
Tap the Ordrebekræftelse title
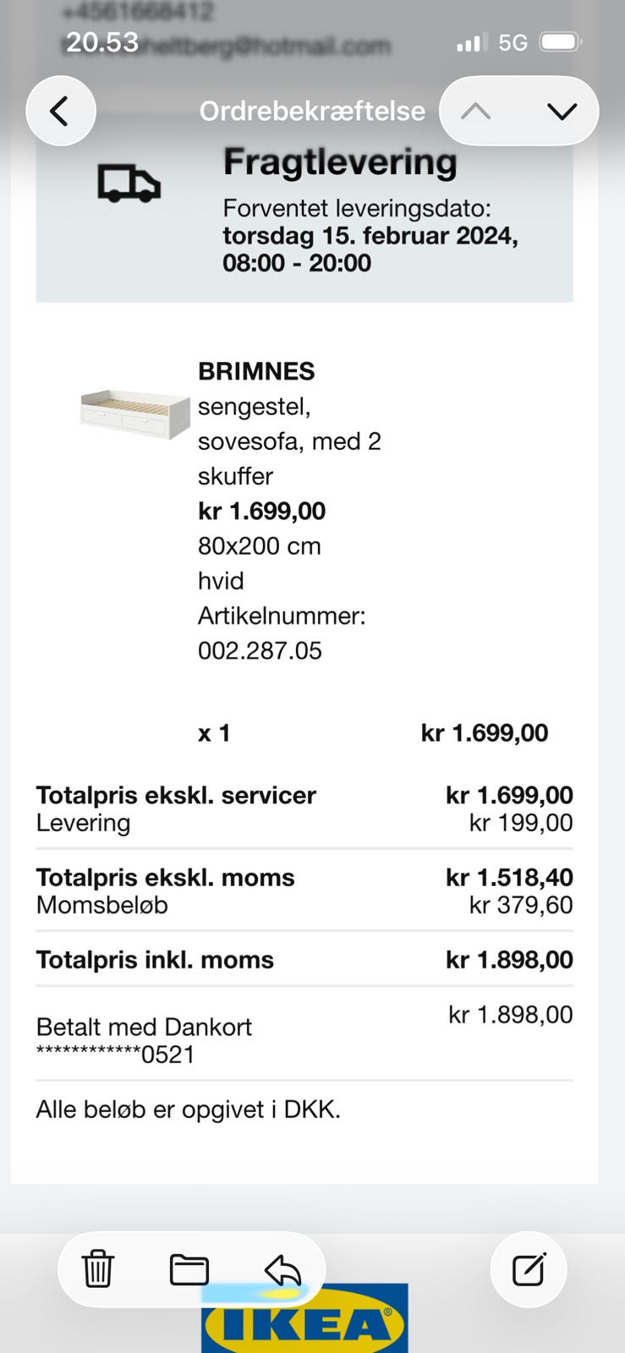312,111
